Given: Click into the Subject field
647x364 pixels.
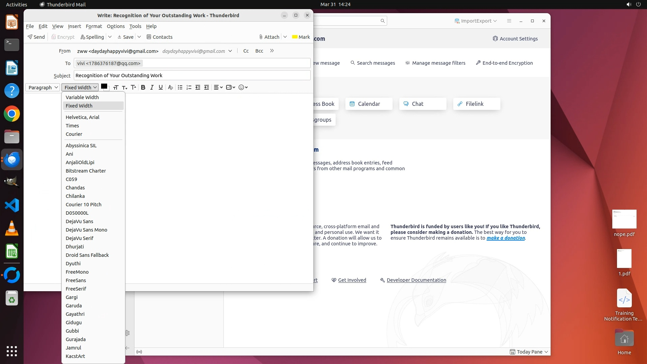Looking at the screenshot, I should (192, 75).
